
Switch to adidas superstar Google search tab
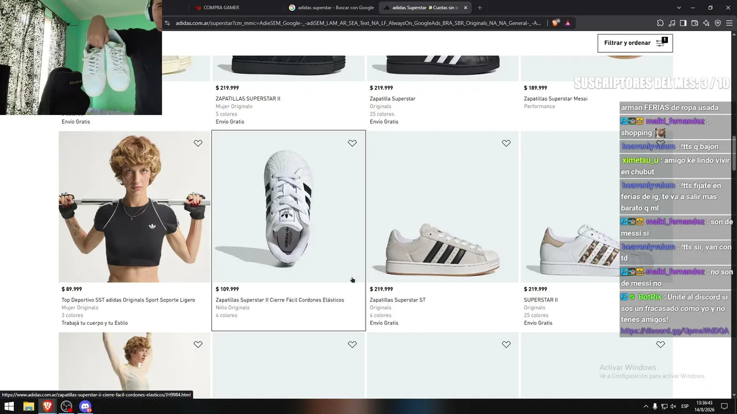point(332,7)
